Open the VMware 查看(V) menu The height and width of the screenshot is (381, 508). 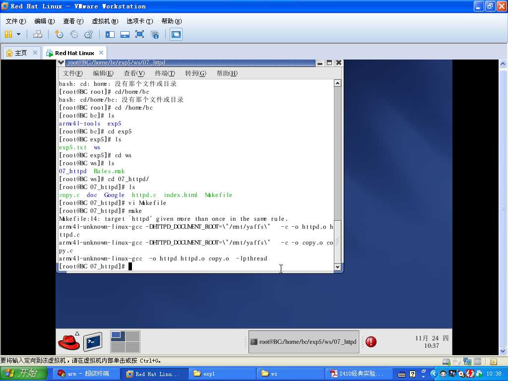click(73, 21)
